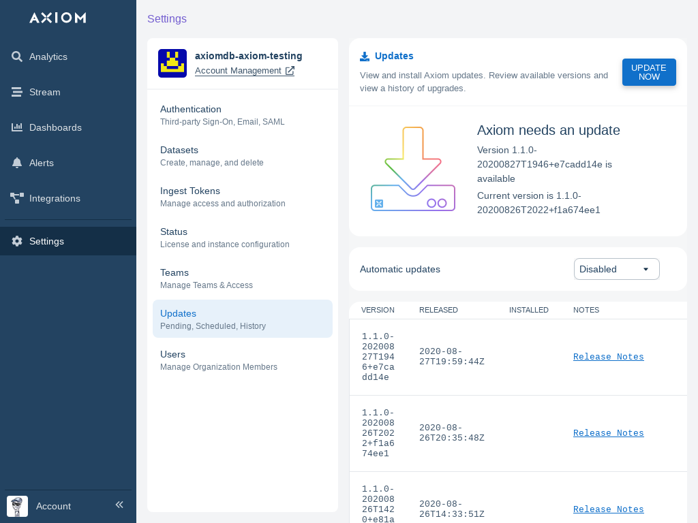Open the Automatic updates dropdown
The image size is (698, 523).
click(x=616, y=269)
